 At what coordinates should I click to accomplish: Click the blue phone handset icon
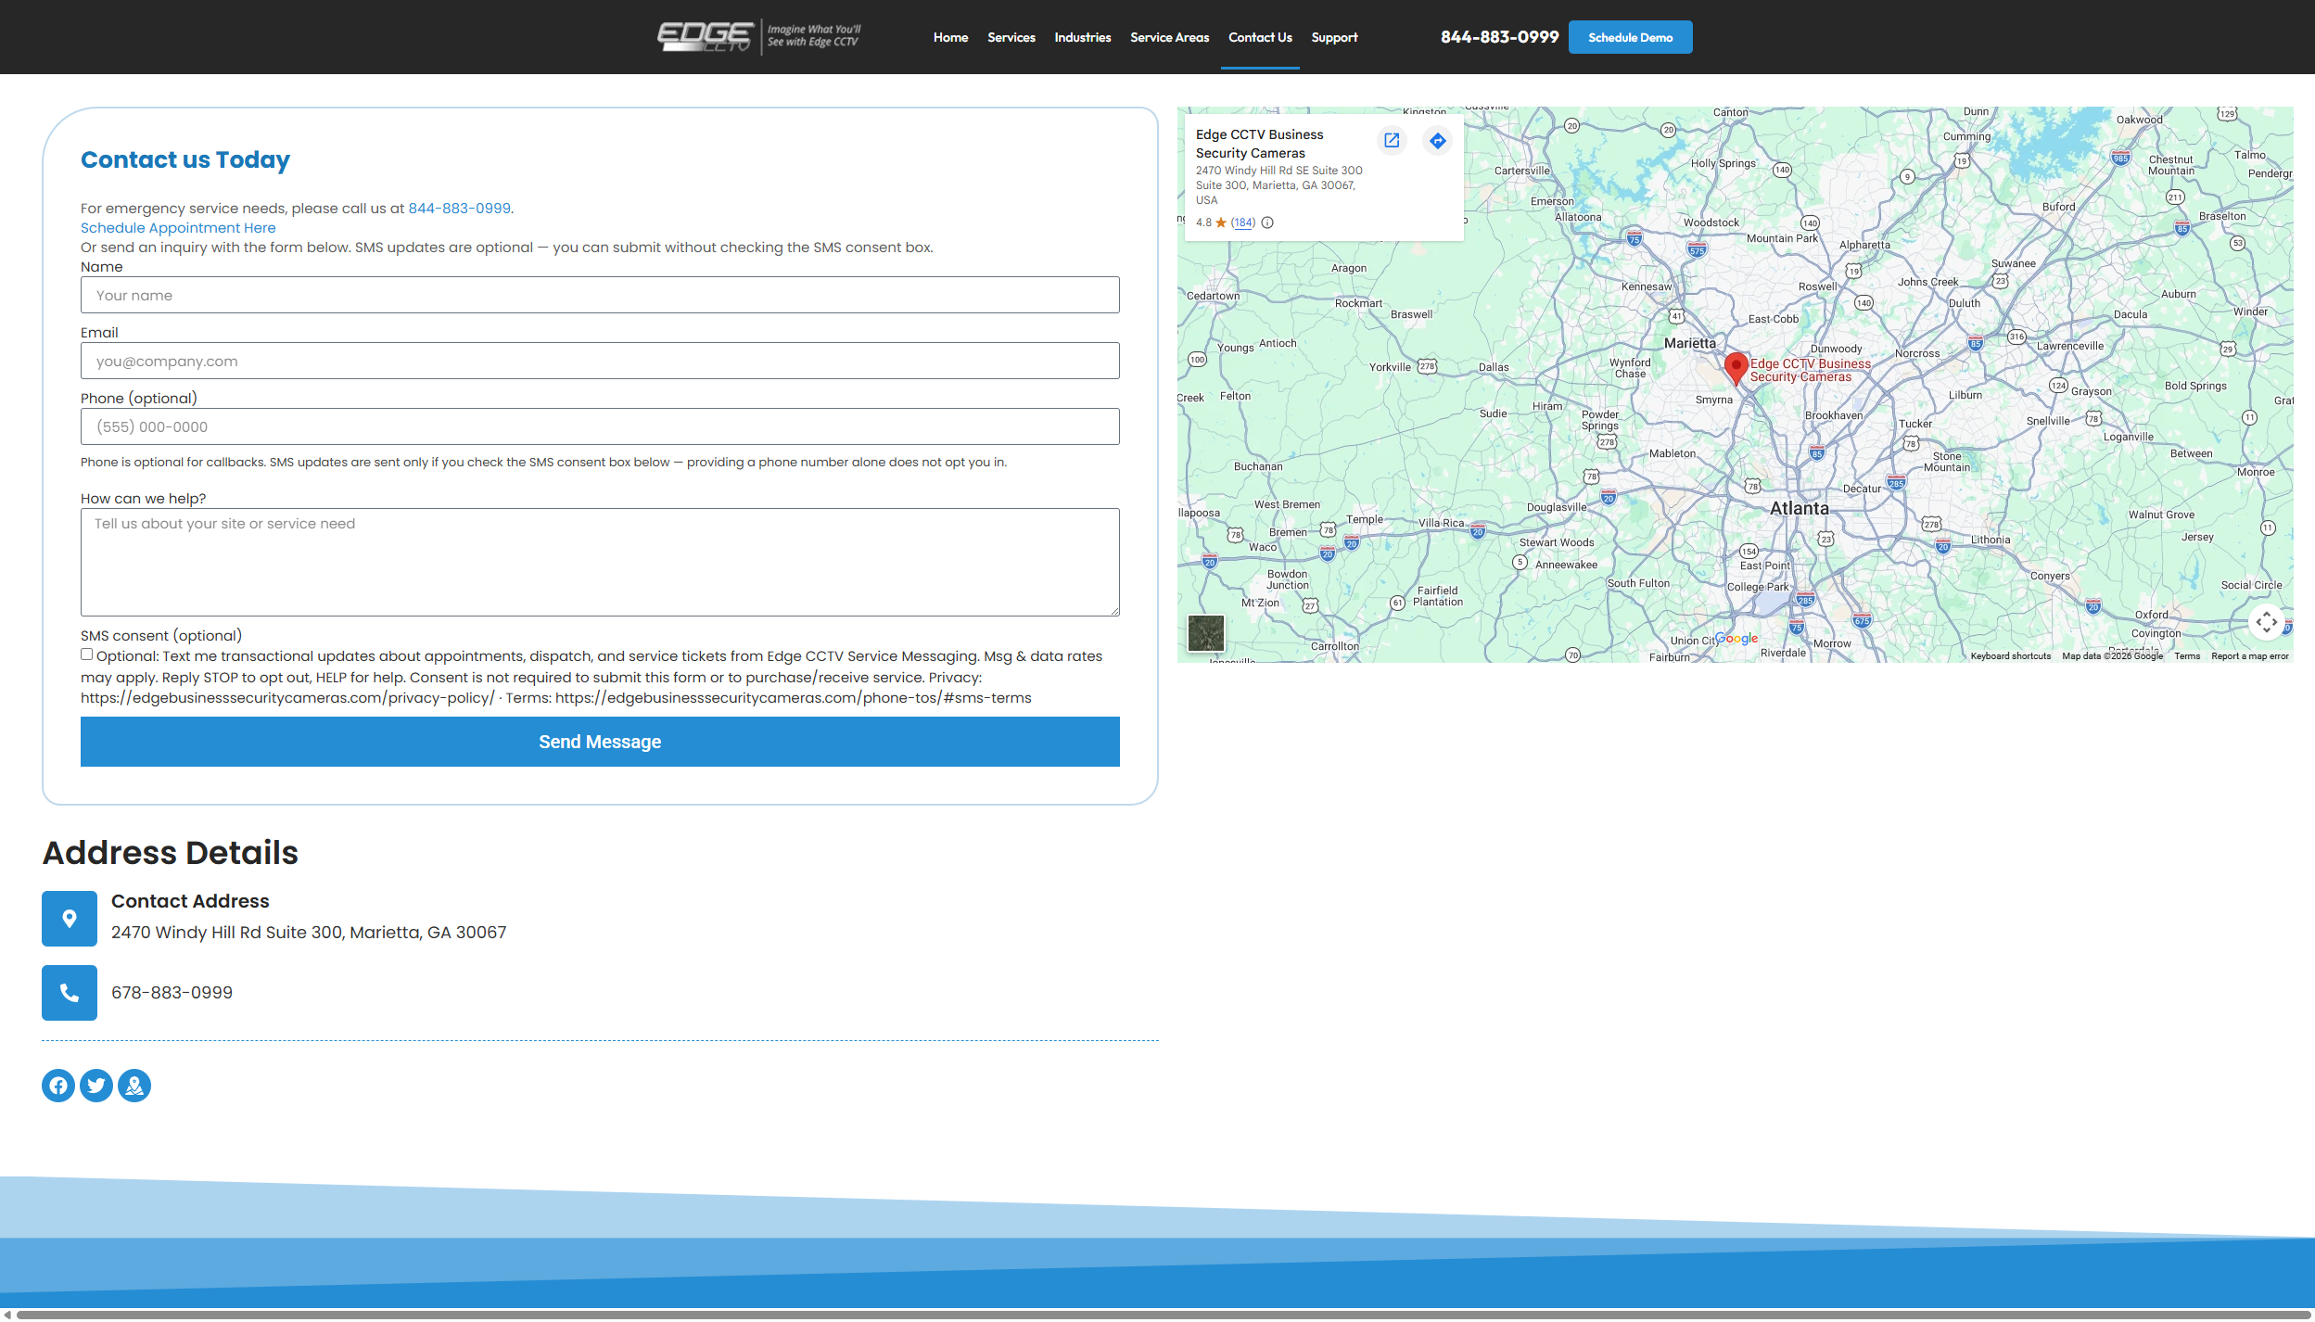tap(70, 993)
